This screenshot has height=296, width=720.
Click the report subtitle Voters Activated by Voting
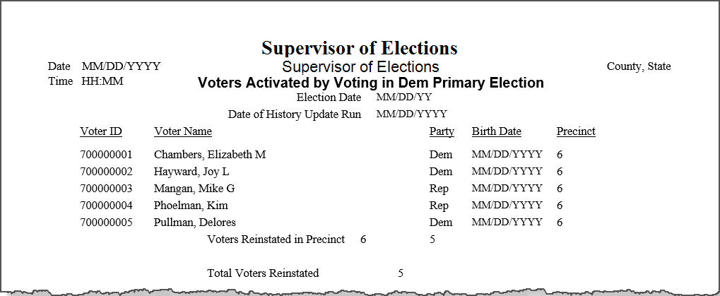click(x=370, y=83)
